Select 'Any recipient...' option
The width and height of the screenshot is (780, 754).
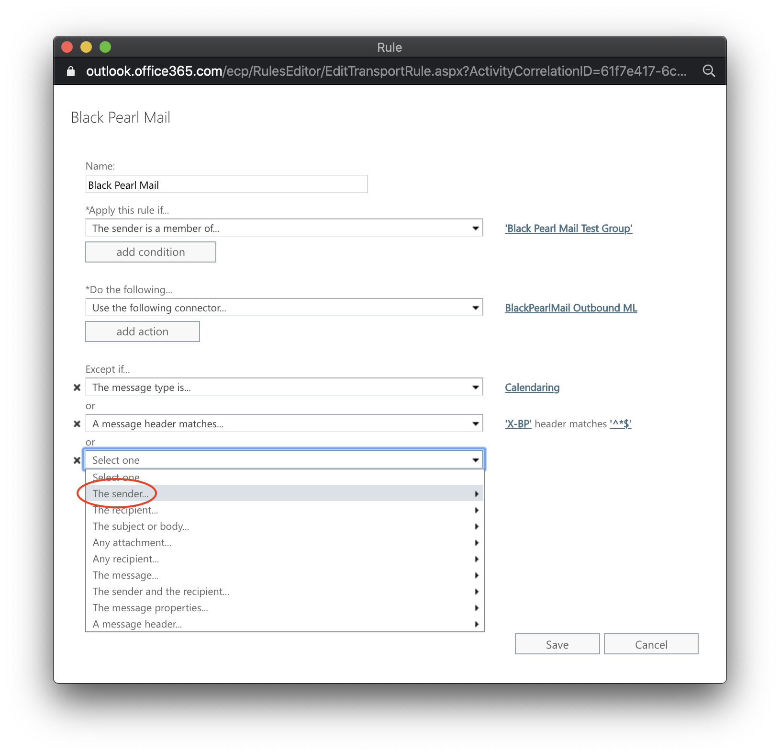[x=285, y=559]
